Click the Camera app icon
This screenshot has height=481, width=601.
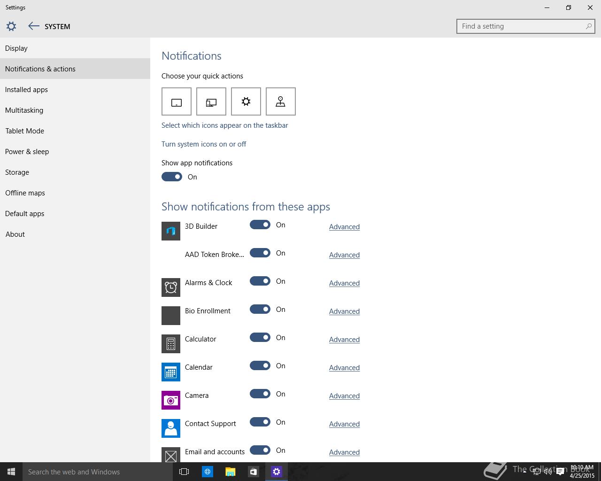(171, 400)
